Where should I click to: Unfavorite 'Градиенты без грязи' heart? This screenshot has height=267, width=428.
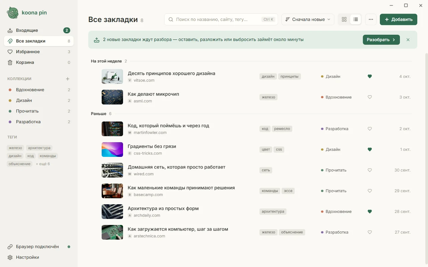pos(369,150)
